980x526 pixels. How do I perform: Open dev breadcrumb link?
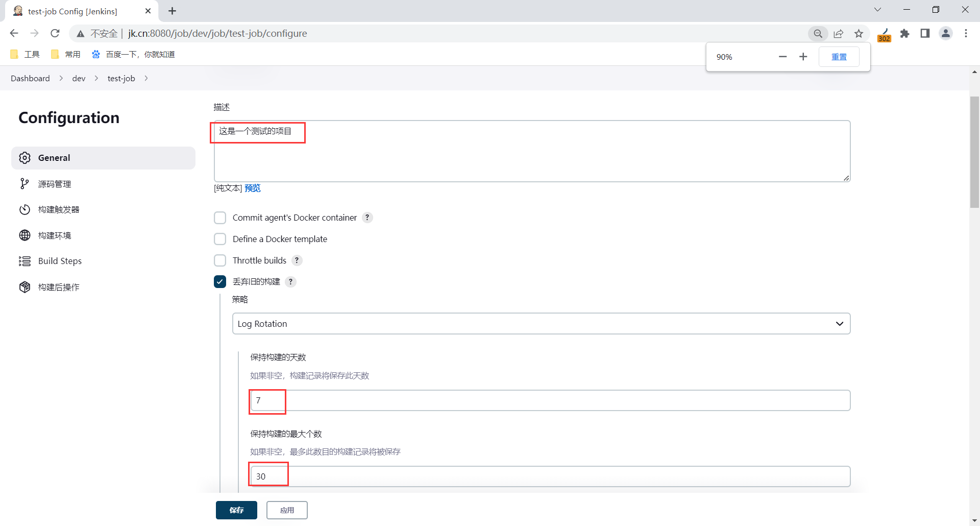point(79,78)
